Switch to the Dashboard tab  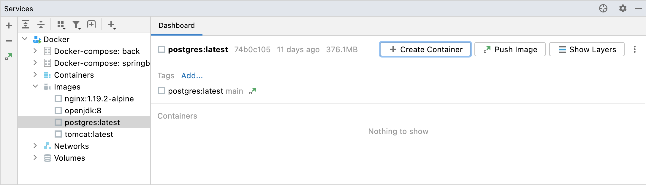(x=176, y=25)
